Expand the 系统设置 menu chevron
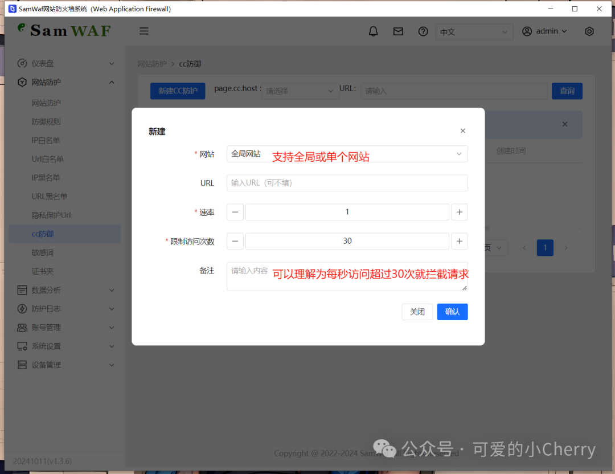The image size is (615, 474). (x=112, y=346)
